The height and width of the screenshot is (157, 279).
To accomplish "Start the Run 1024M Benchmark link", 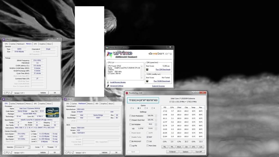I will (162, 81).
